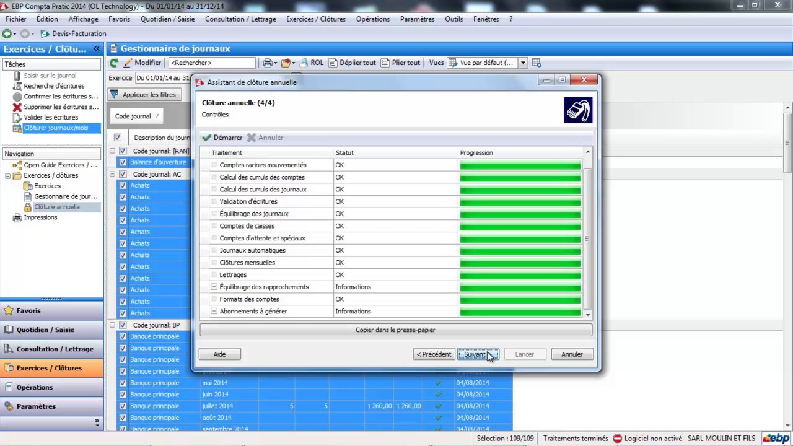Click the Précédent button in the wizard
Image resolution: width=793 pixels, height=446 pixels.
434,354
